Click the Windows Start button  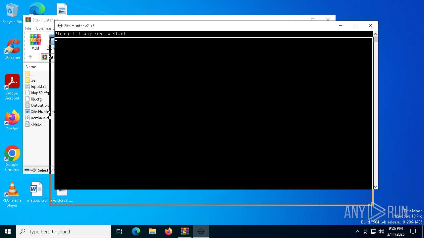click(8, 231)
